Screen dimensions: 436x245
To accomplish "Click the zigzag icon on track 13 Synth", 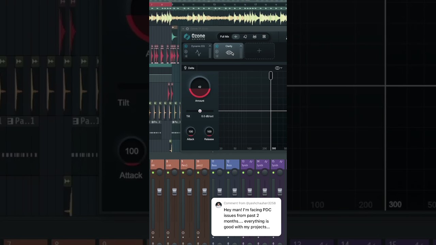I will (251, 161).
